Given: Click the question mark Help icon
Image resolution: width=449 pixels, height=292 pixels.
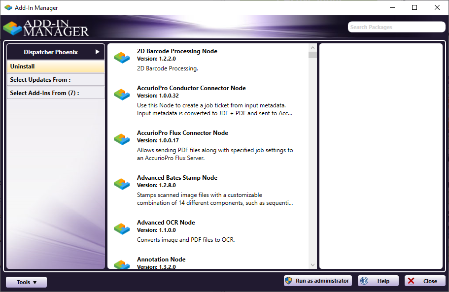Looking at the screenshot, I should tap(364, 281).
